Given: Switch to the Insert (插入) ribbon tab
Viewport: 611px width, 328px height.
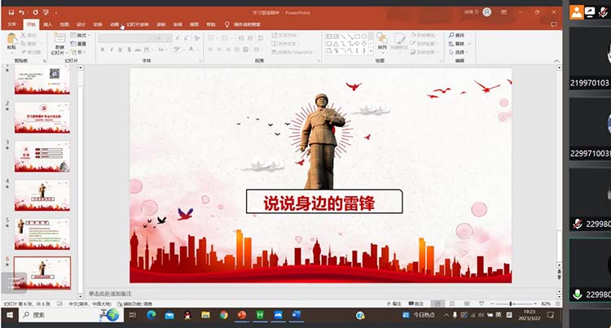Looking at the screenshot, I should (x=47, y=25).
